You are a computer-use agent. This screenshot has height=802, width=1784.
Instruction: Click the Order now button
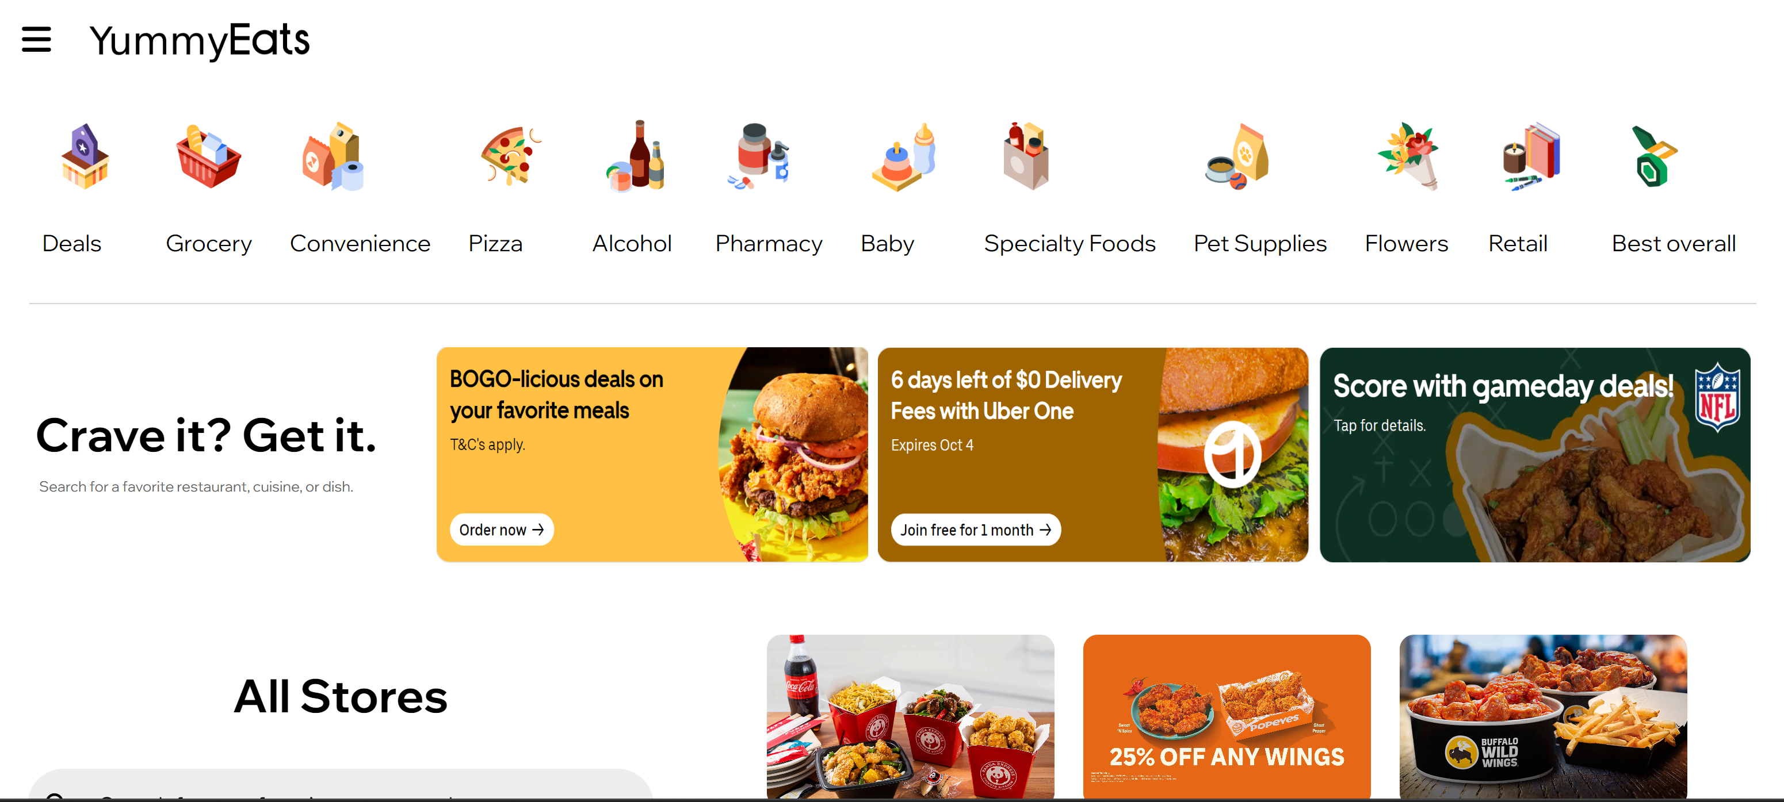pos(502,529)
